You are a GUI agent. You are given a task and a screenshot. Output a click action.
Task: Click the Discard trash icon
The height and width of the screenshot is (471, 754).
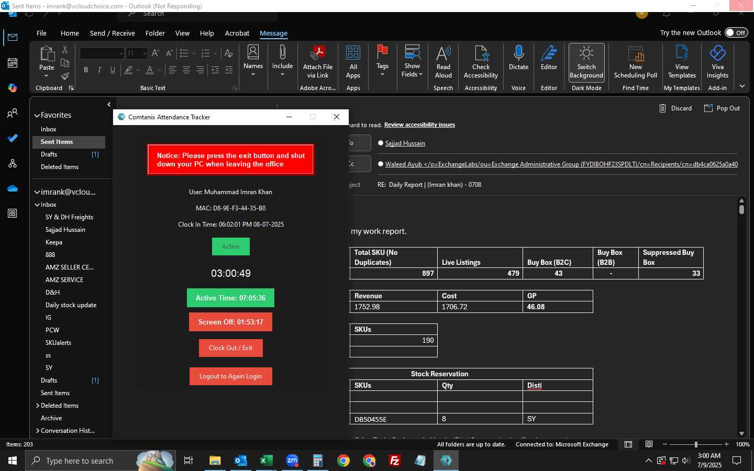(x=675, y=108)
